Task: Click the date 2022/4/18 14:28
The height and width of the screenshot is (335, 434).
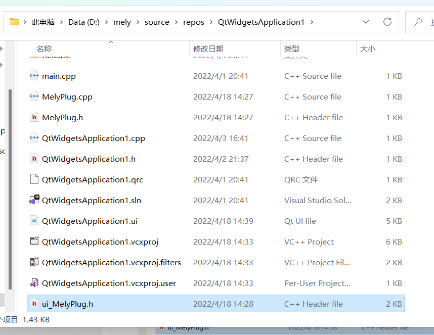Action: coord(223,304)
